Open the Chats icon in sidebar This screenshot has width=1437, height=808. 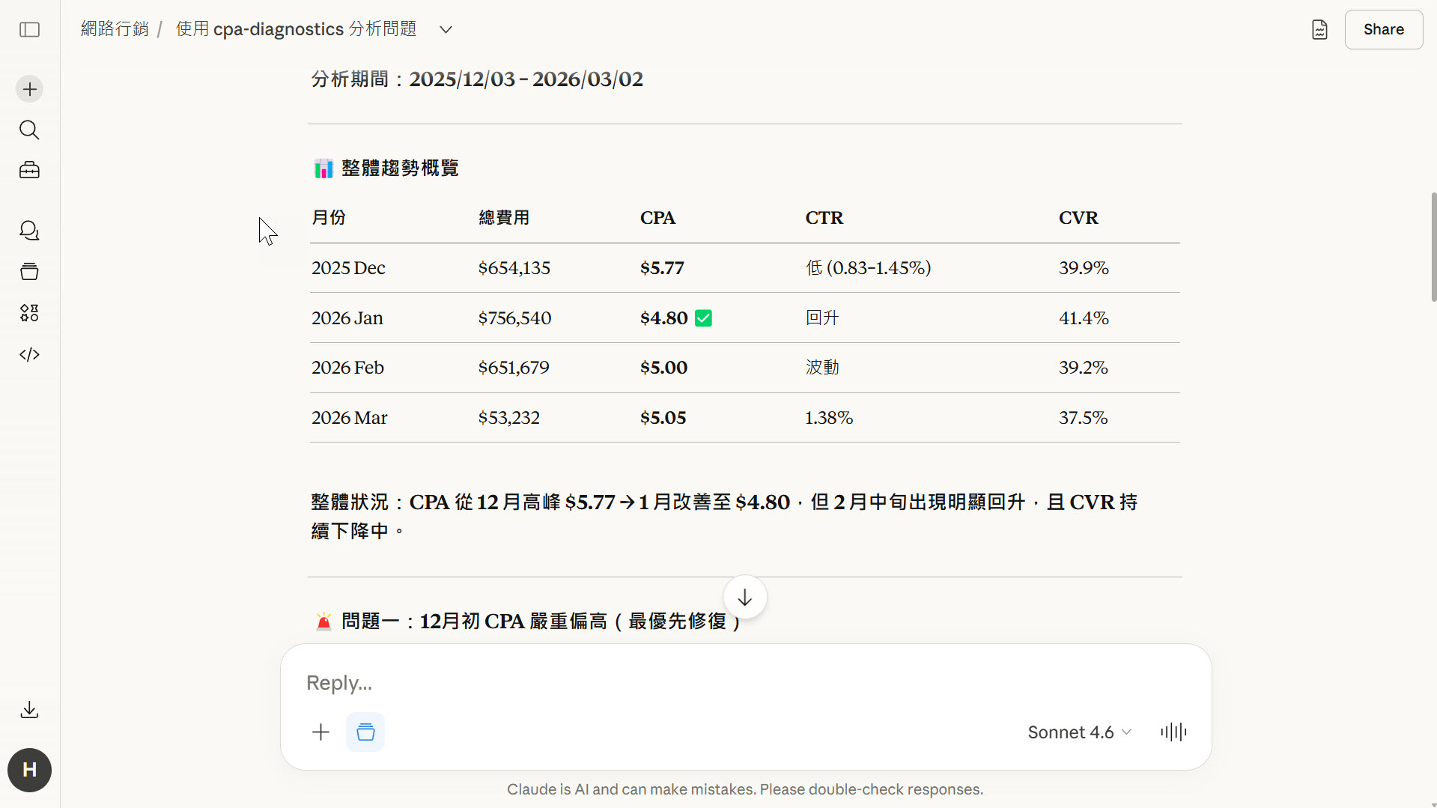point(29,231)
